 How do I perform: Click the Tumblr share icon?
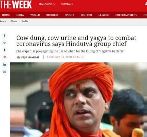click(x=5, y=50)
